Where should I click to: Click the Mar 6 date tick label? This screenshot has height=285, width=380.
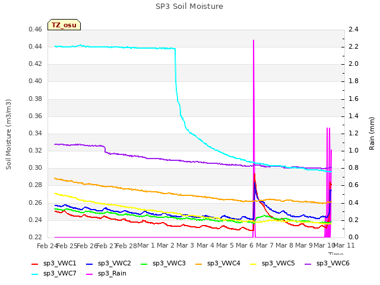point(245,245)
